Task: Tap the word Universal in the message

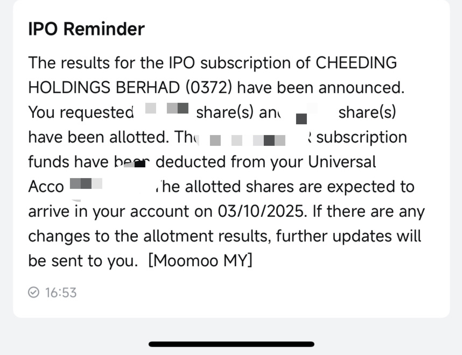Action: pyautogui.click(x=342, y=161)
